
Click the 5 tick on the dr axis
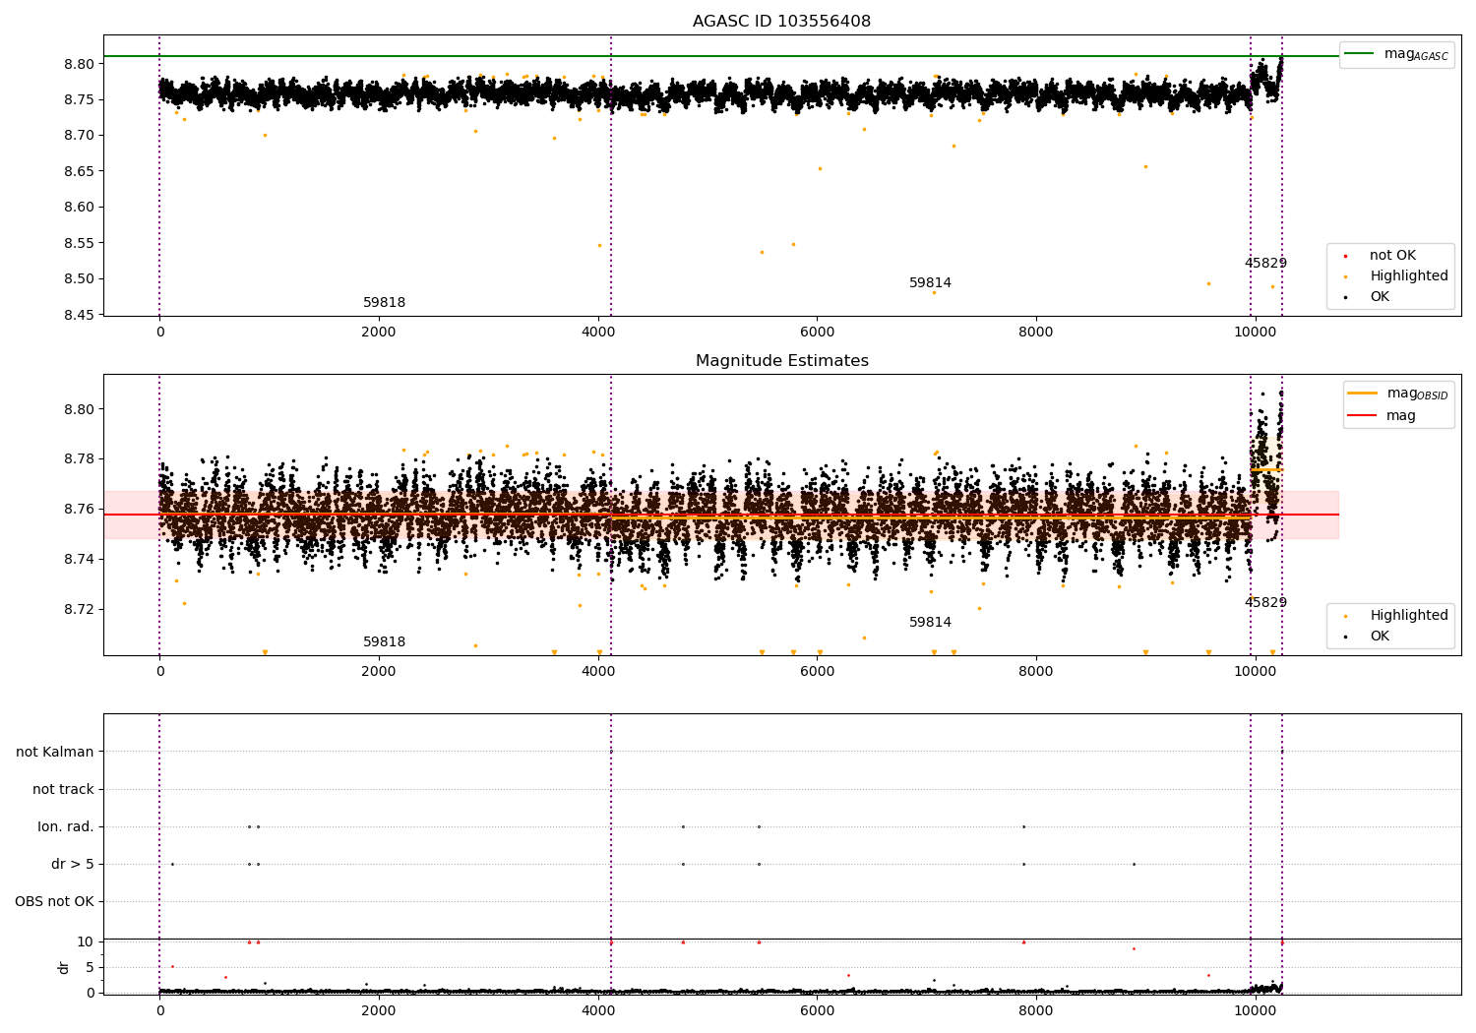(91, 967)
